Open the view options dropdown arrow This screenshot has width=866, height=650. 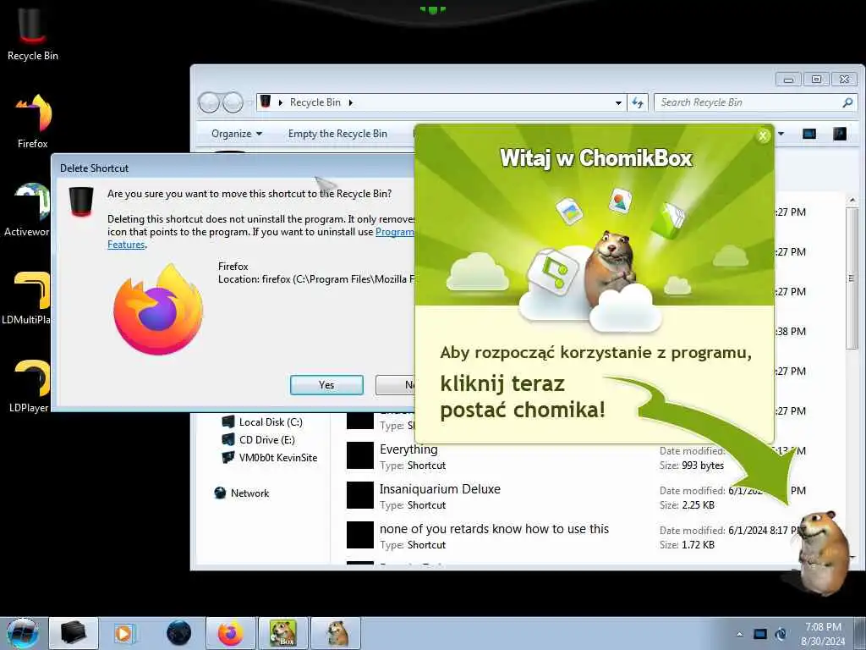[x=781, y=134]
